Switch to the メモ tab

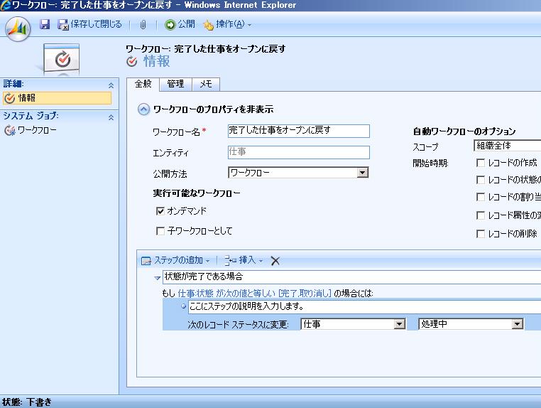click(205, 84)
